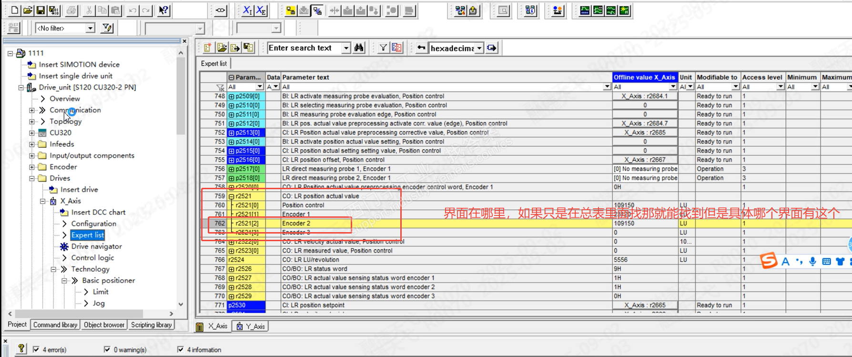Switch to the Y_Axis tab
852x357 pixels.
[251, 326]
